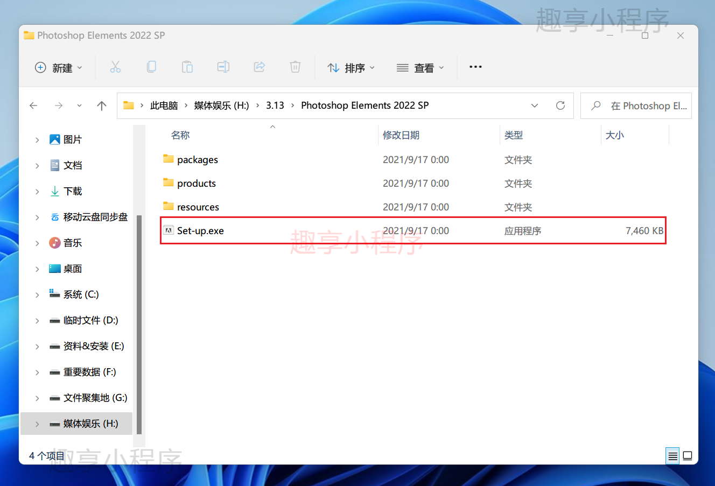This screenshot has width=715, height=486.
Task: Click the Copy icon in toolbar
Action: (x=151, y=67)
